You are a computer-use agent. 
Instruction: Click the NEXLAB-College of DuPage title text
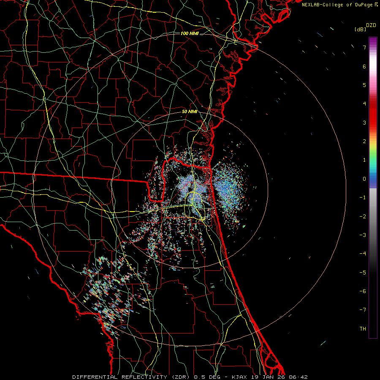[338, 5]
